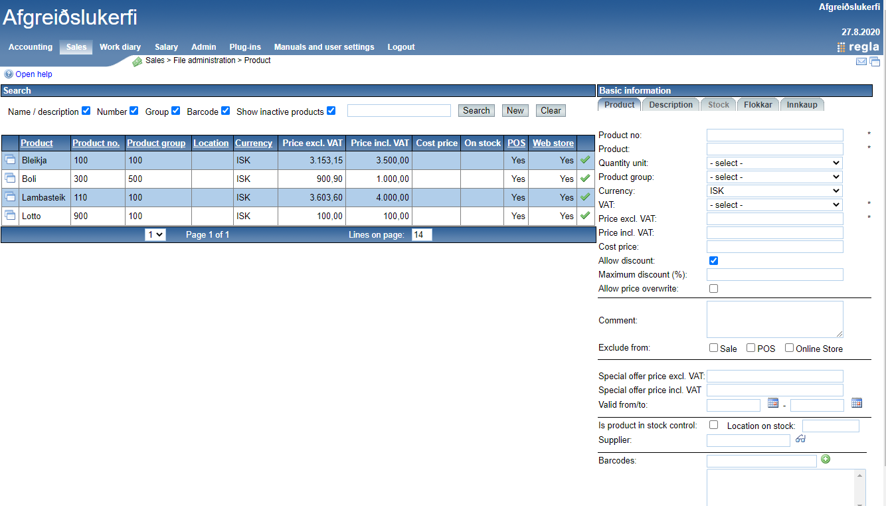Click the Search button
The width and height of the screenshot is (886, 506).
pyautogui.click(x=476, y=111)
